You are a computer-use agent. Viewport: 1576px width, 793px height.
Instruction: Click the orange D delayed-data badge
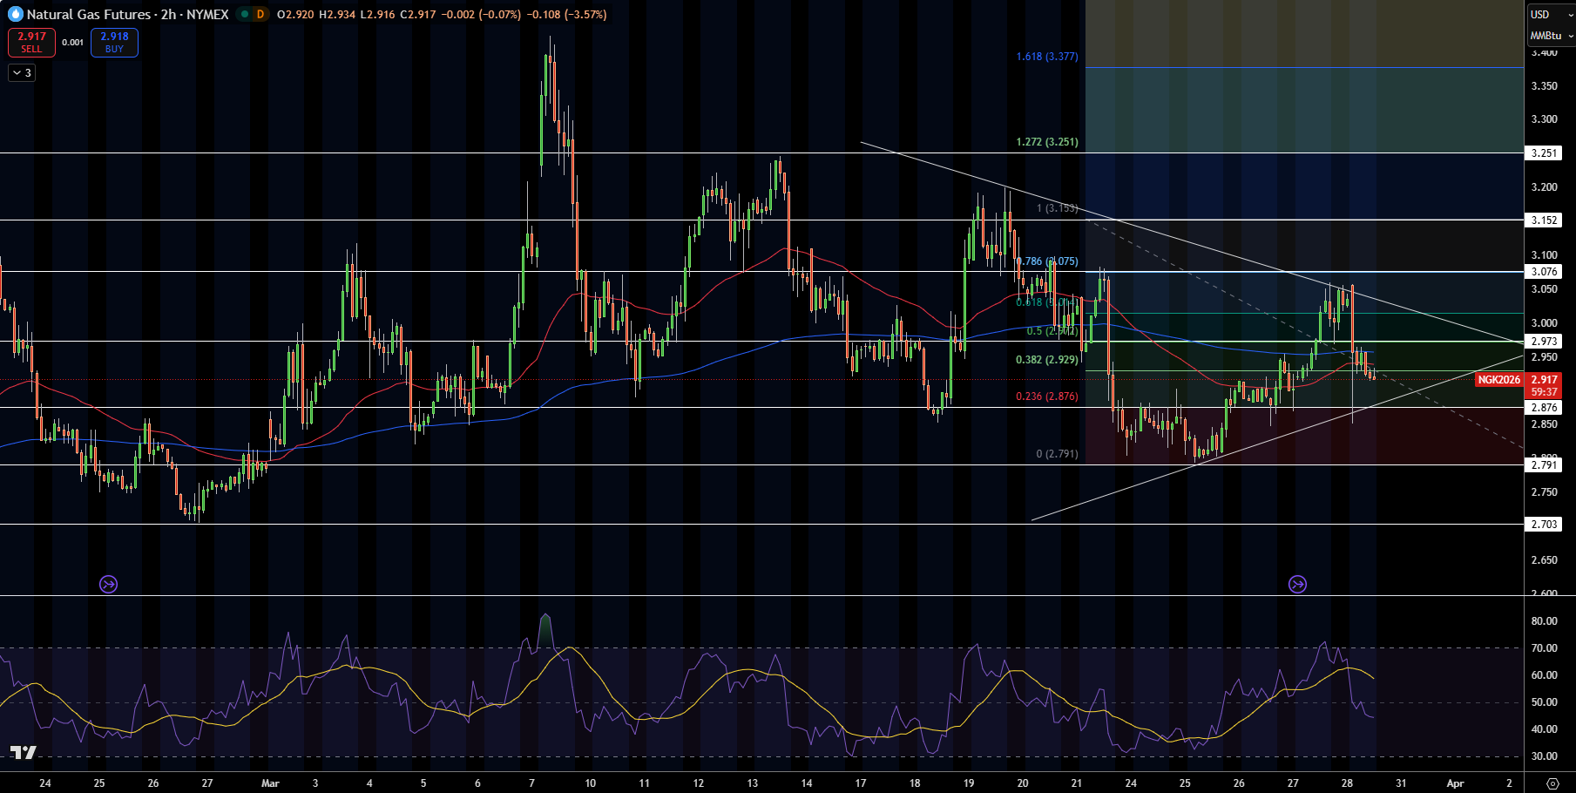(x=260, y=14)
